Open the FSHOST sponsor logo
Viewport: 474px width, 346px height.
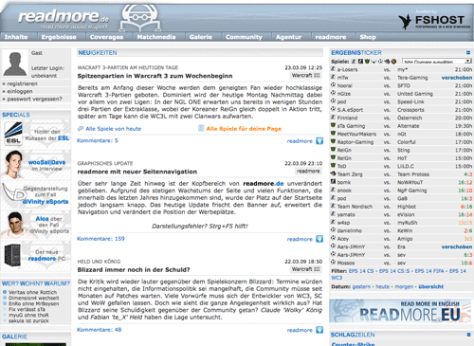tap(434, 21)
